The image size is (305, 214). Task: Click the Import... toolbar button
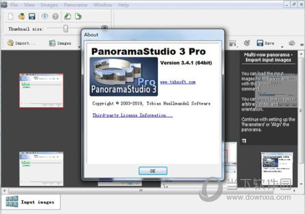(21, 43)
